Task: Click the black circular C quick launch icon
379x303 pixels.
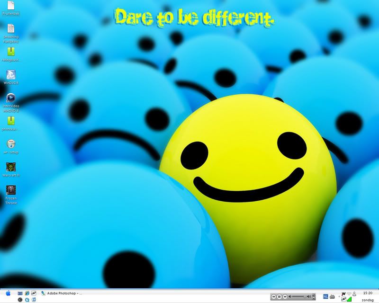Action: coord(20,300)
